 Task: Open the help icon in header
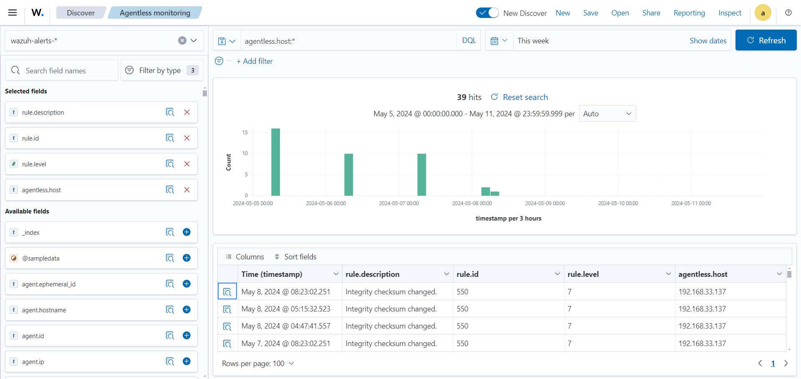(788, 13)
